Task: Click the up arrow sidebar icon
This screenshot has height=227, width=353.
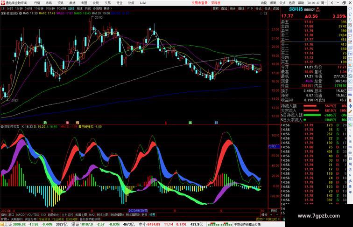Action: 350,14
